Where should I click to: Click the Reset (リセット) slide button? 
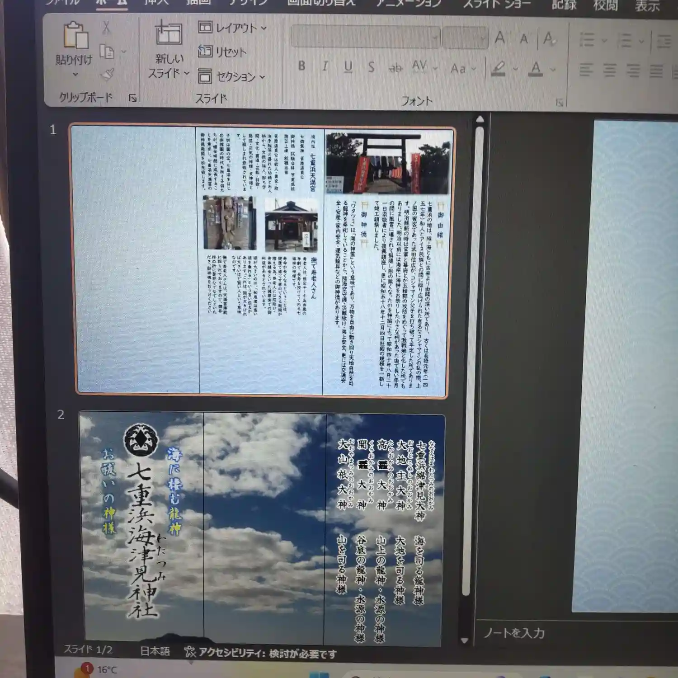(x=223, y=52)
